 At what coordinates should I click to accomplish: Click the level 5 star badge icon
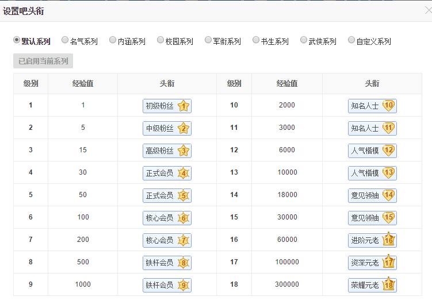pos(183,195)
